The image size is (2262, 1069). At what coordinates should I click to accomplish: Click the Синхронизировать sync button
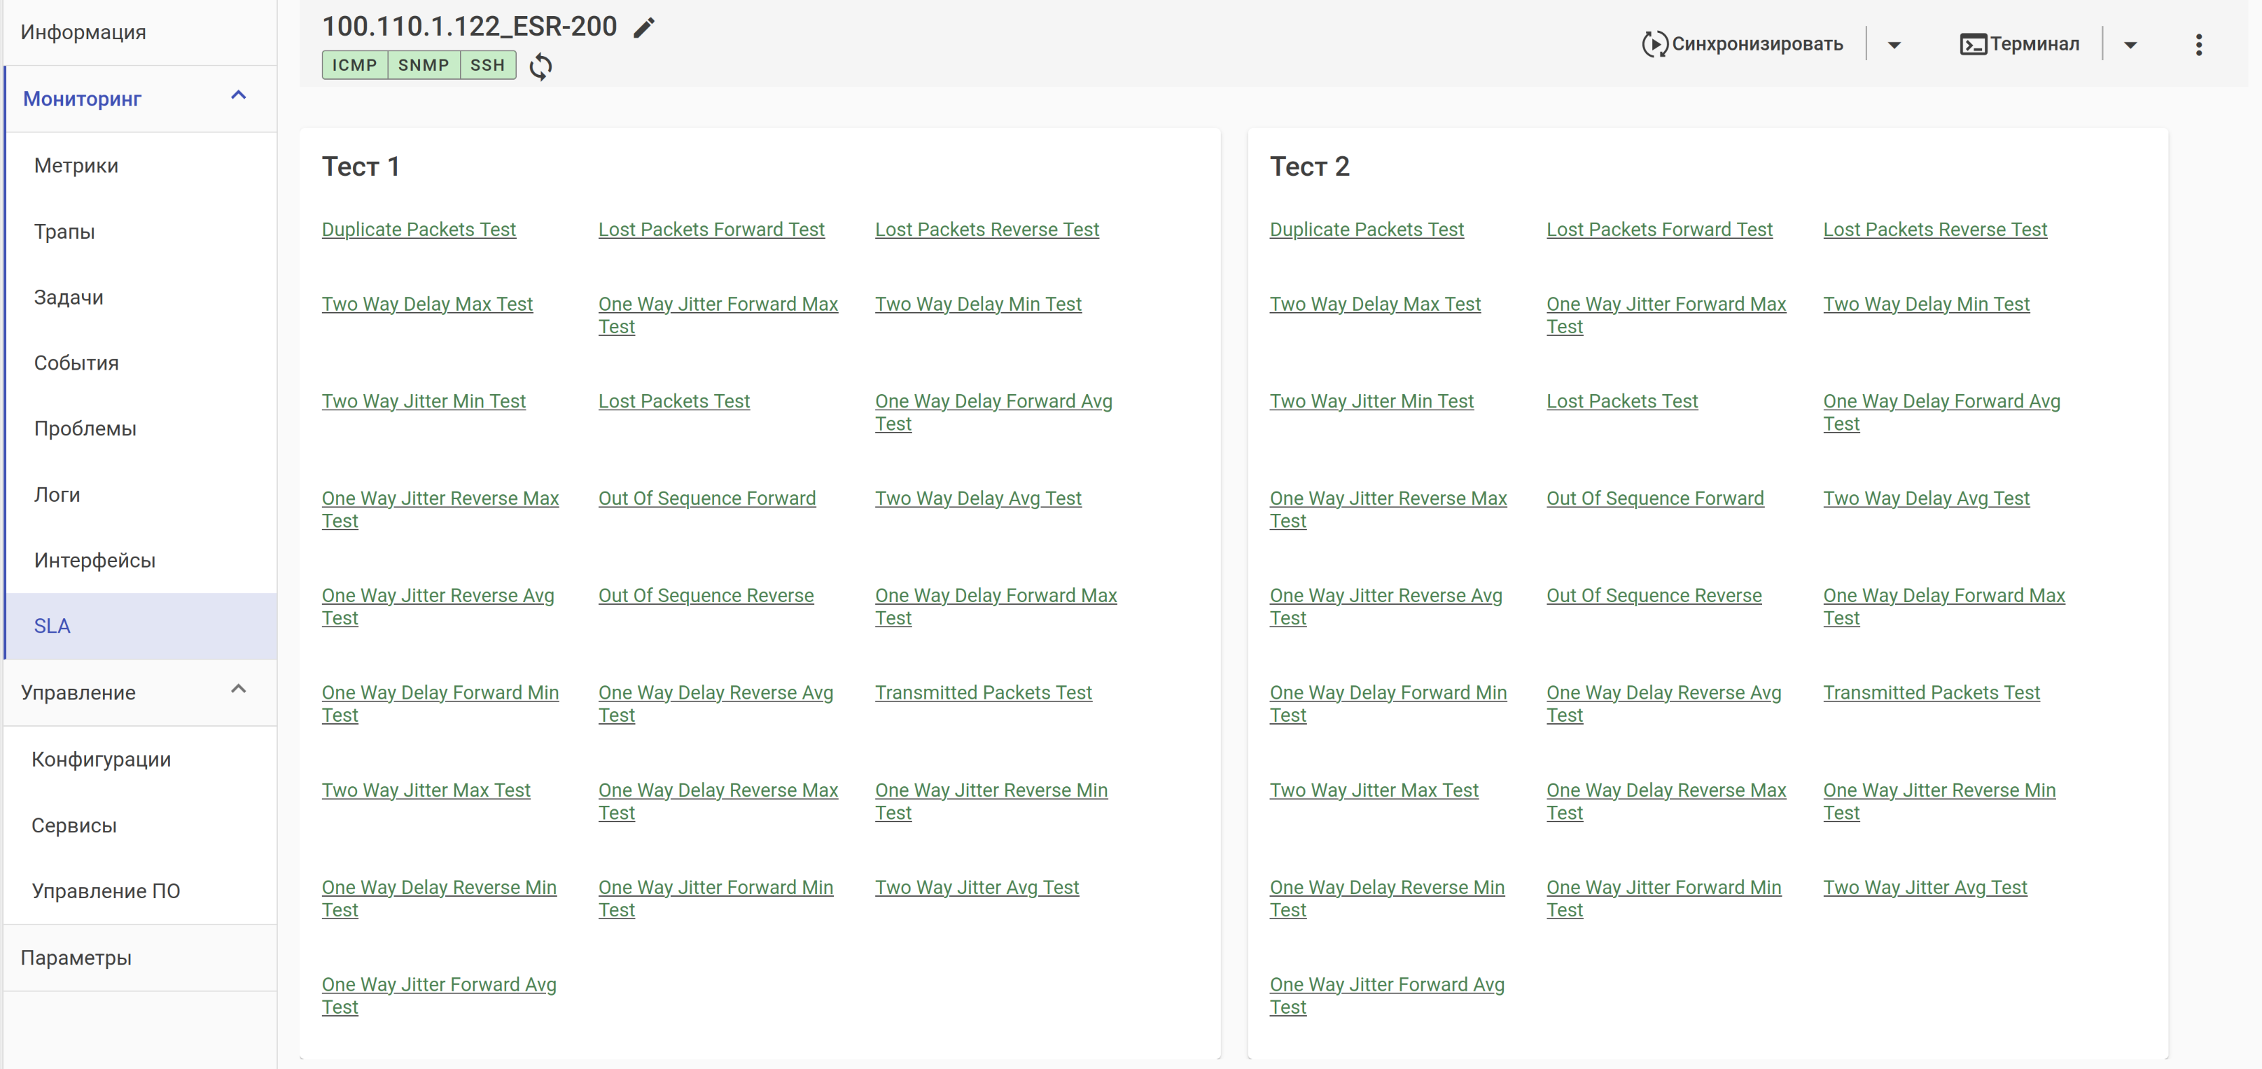coord(1742,44)
